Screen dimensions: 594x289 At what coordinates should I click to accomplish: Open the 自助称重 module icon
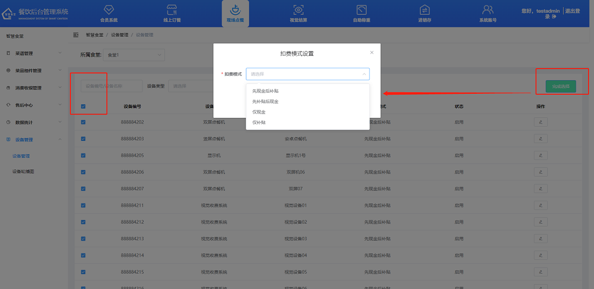[x=361, y=10]
